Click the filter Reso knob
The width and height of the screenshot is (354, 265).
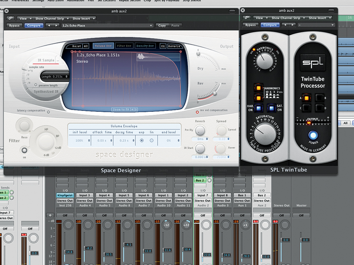coord(24,125)
